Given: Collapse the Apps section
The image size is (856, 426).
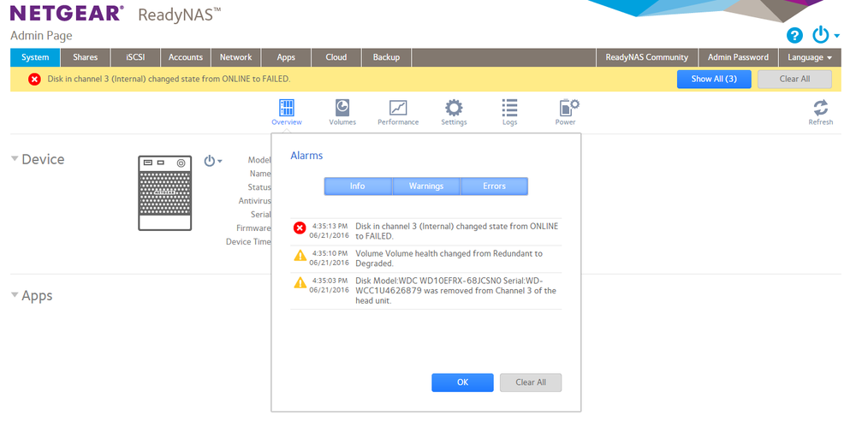Looking at the screenshot, I should click(x=15, y=295).
